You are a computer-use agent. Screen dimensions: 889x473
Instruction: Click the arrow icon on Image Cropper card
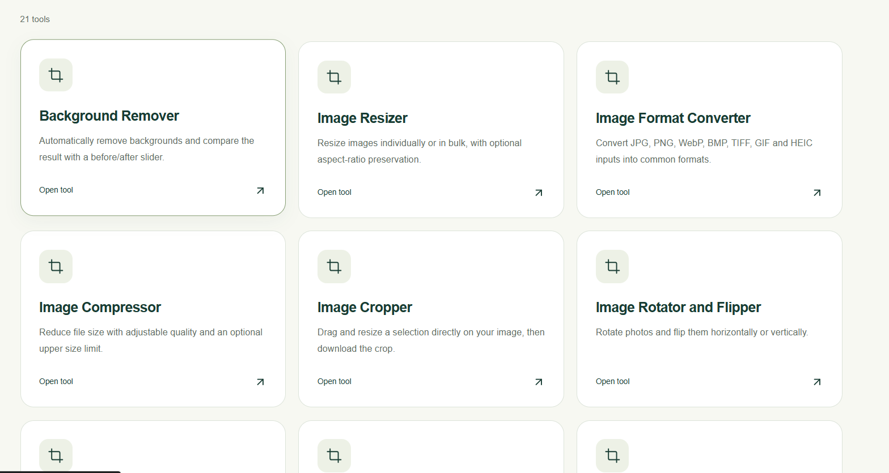tap(539, 382)
